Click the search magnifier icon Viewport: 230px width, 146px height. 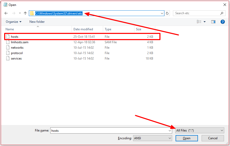pyautogui.click(x=222, y=13)
